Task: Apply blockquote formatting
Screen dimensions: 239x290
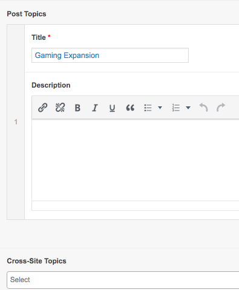Action: coord(130,108)
